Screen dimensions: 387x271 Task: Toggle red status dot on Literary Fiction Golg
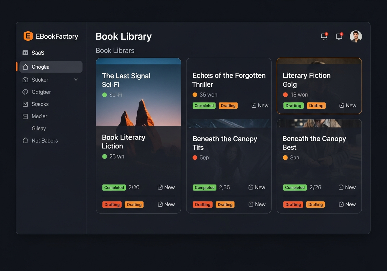(x=285, y=95)
